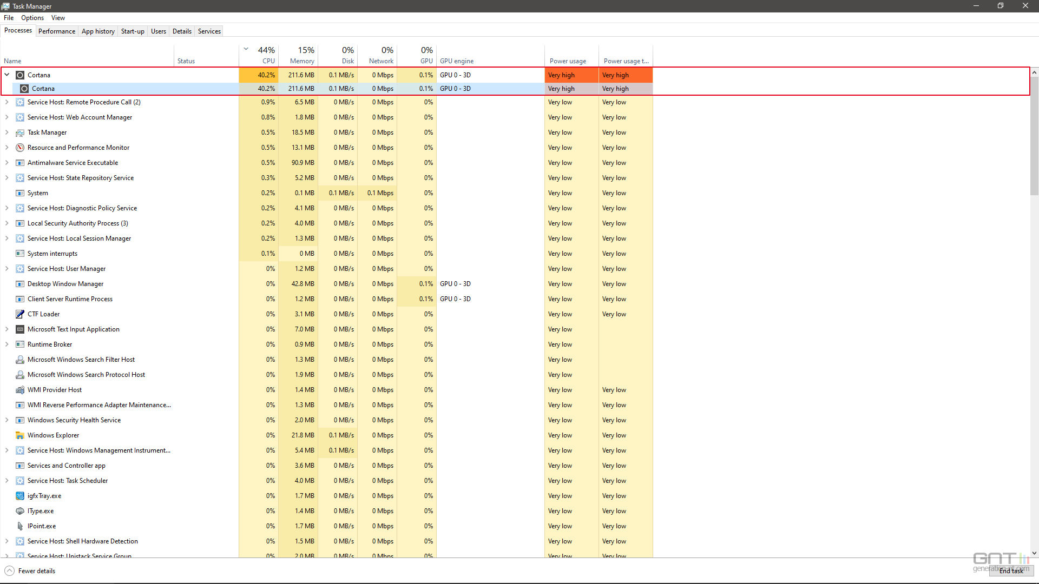This screenshot has width=1039, height=584.
Task: Click the Desktop Window Manager icon
Action: click(20, 284)
